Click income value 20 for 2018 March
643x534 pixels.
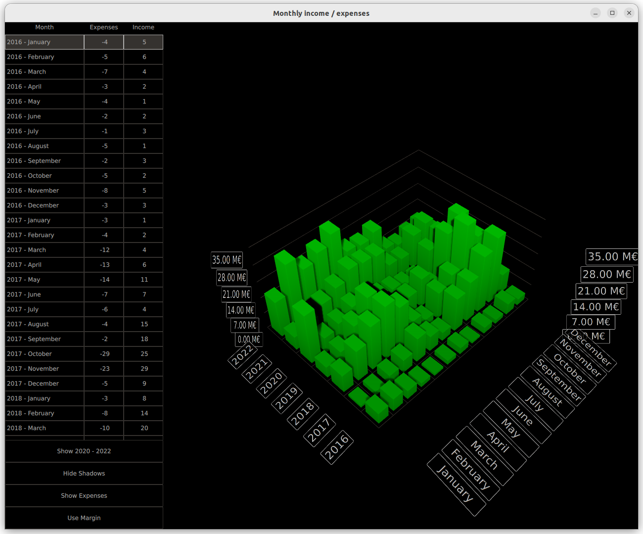143,428
